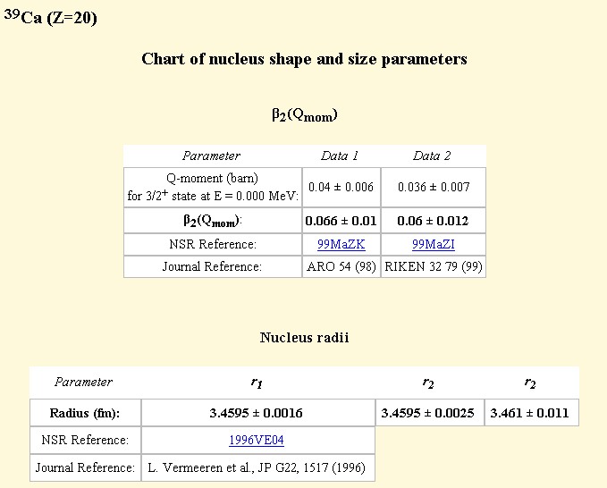The image size is (607, 488).
Task: Select the 'Chart of nucleus shape and size parameters' title
Action: [304, 59]
